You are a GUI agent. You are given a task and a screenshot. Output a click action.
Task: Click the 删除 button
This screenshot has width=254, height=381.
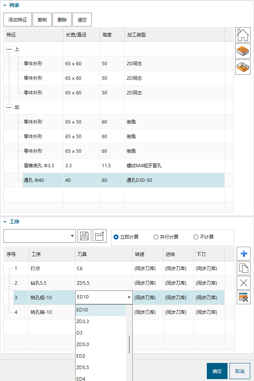pyautogui.click(x=62, y=20)
